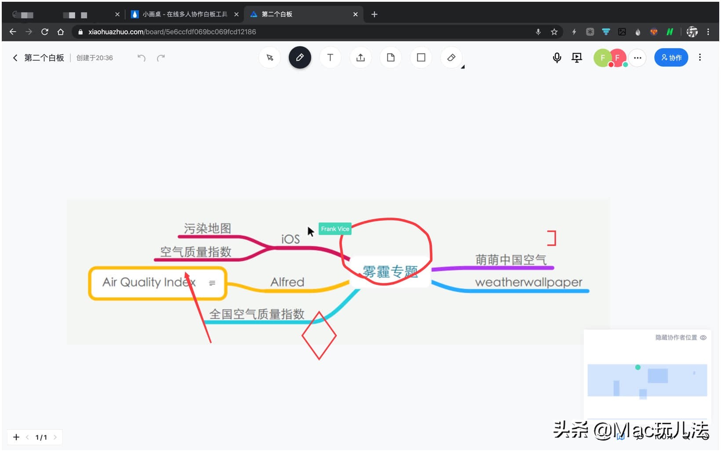The height and width of the screenshot is (452, 721).
Task: Expand eraser options corner arrow
Action: click(x=463, y=67)
